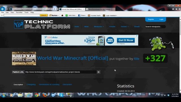Open the Tools menu
This screenshot has width=181, height=102.
[26, 12]
